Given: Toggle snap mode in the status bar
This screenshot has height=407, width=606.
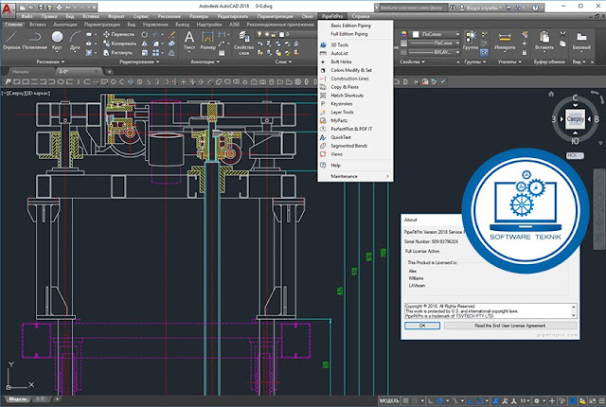Looking at the screenshot, I should (x=415, y=401).
